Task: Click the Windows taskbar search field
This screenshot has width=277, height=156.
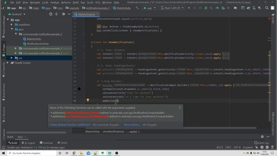Action: tap(32, 153)
